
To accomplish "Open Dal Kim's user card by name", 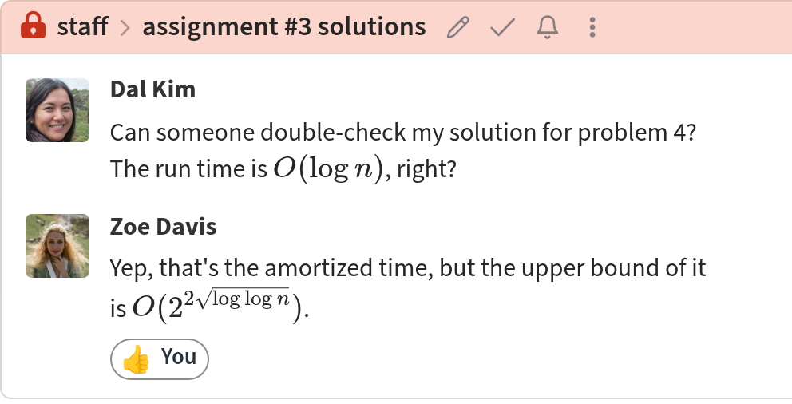I will [x=152, y=89].
